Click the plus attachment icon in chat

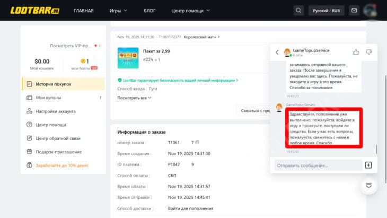coord(368,165)
